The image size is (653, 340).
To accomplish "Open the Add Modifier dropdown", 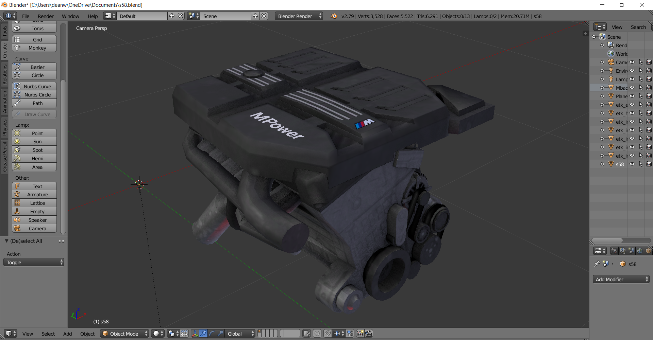I will (x=621, y=279).
